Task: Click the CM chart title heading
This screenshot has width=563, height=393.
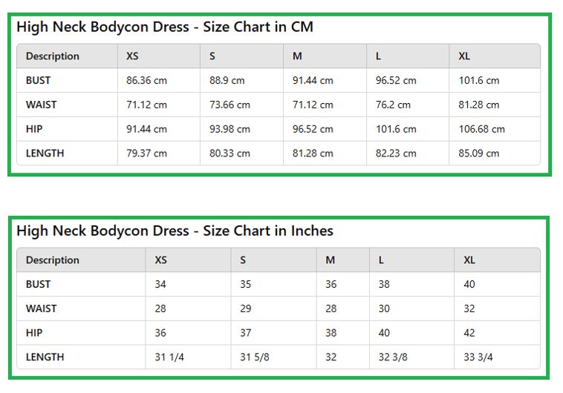Action: click(165, 27)
